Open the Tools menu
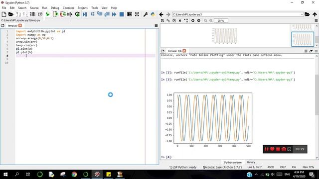The height and width of the screenshot is (179, 319). point(94,8)
